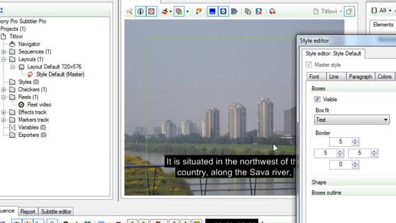Viewport: 396px width, 223px height.
Task: Click the bottom Border input field showing 0
Action: 341,165
